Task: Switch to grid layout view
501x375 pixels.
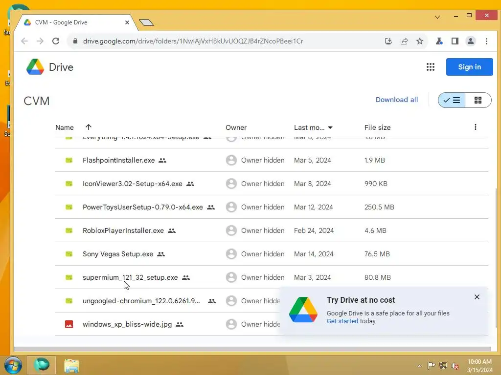Action: [478, 100]
